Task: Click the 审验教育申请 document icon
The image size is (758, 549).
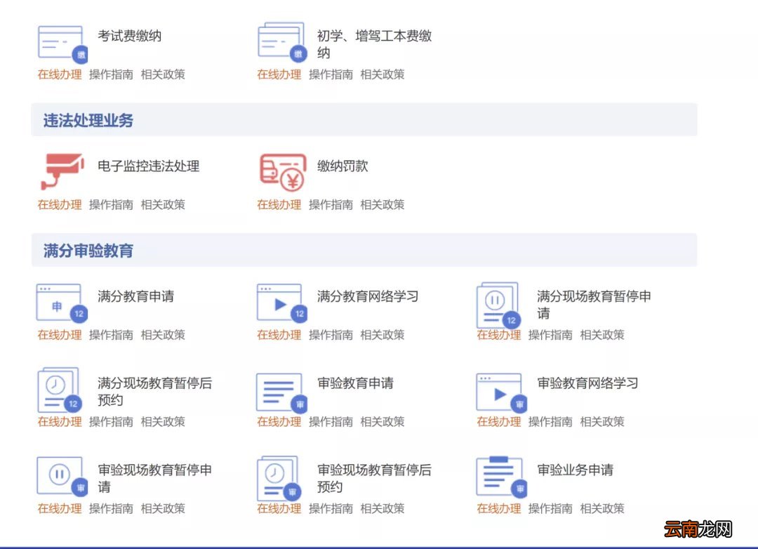Action: 282,392
